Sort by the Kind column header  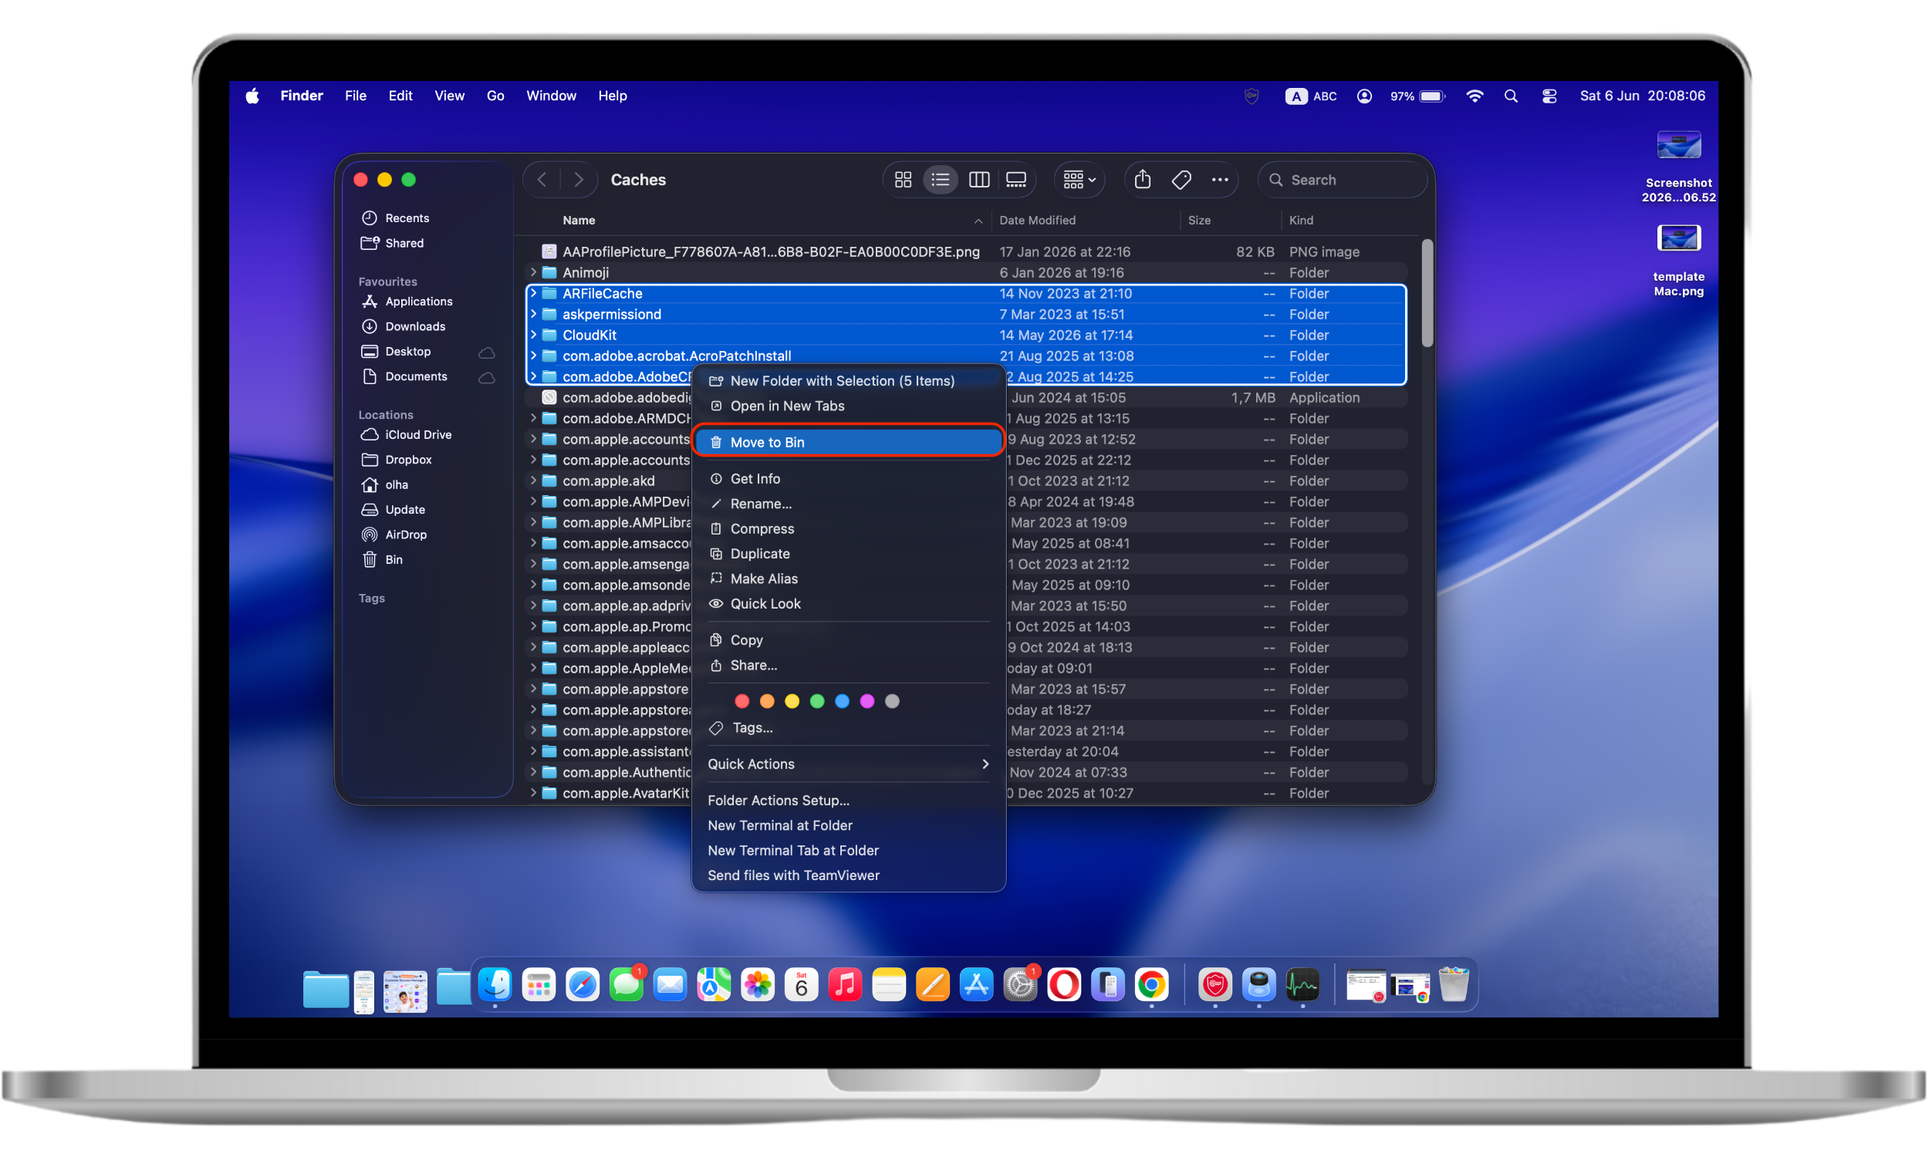(1349, 221)
